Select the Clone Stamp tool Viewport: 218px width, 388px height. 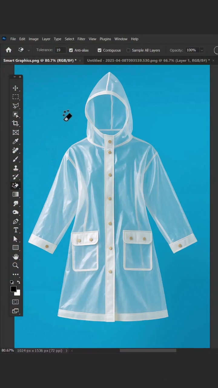(x=15, y=168)
